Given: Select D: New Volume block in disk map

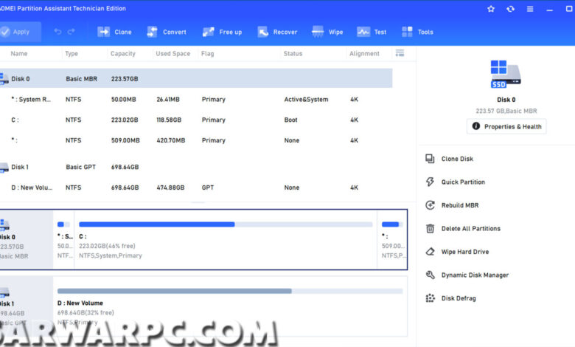Looking at the screenshot, I should pos(230,306).
